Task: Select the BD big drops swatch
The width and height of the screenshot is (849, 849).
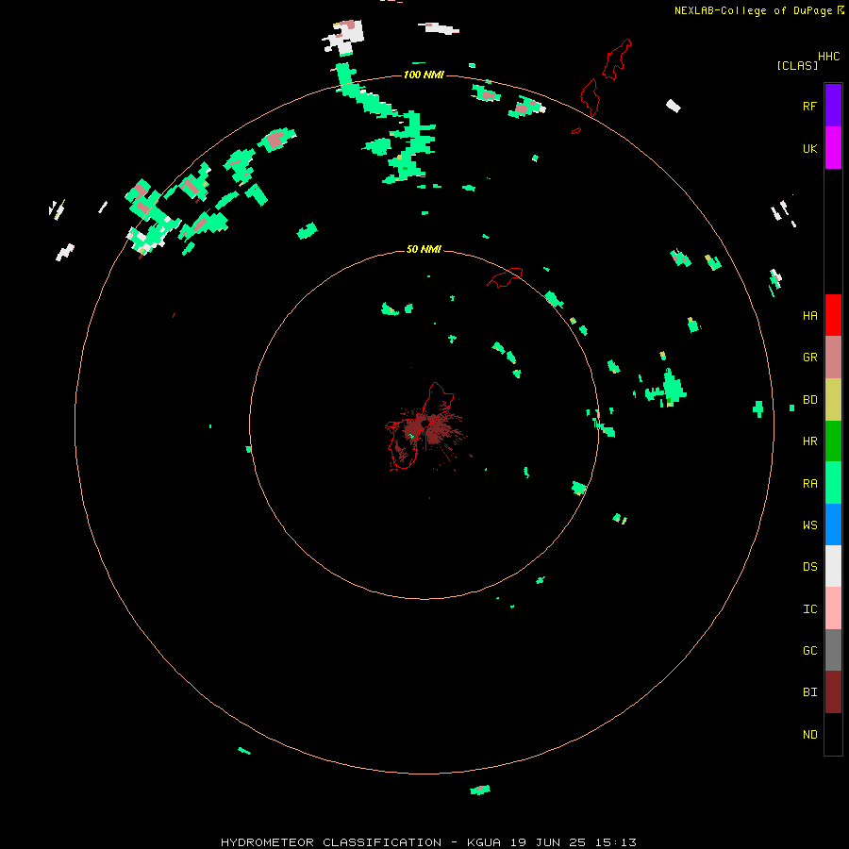Action: (x=833, y=400)
